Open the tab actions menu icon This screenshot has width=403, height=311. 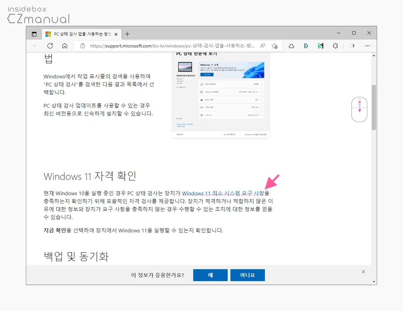click(x=34, y=34)
